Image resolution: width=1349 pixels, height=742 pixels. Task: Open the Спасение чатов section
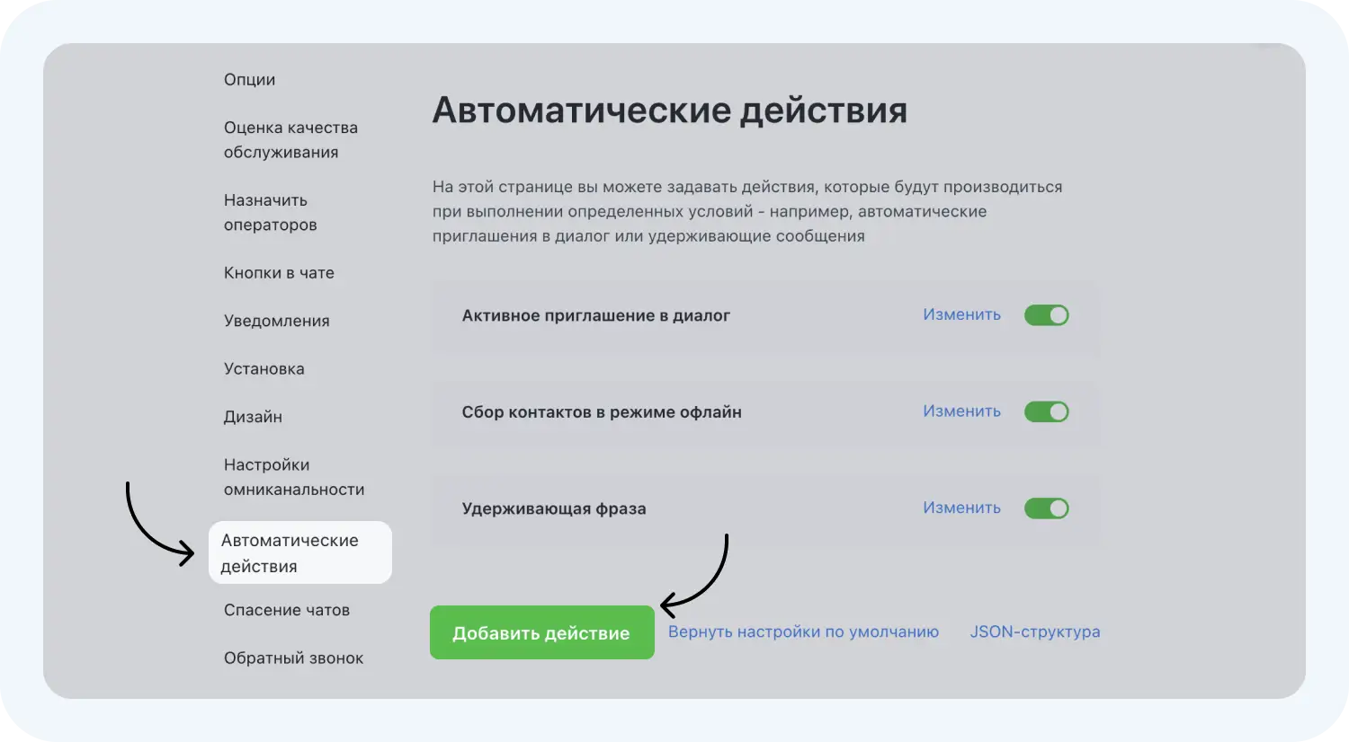[286, 609]
